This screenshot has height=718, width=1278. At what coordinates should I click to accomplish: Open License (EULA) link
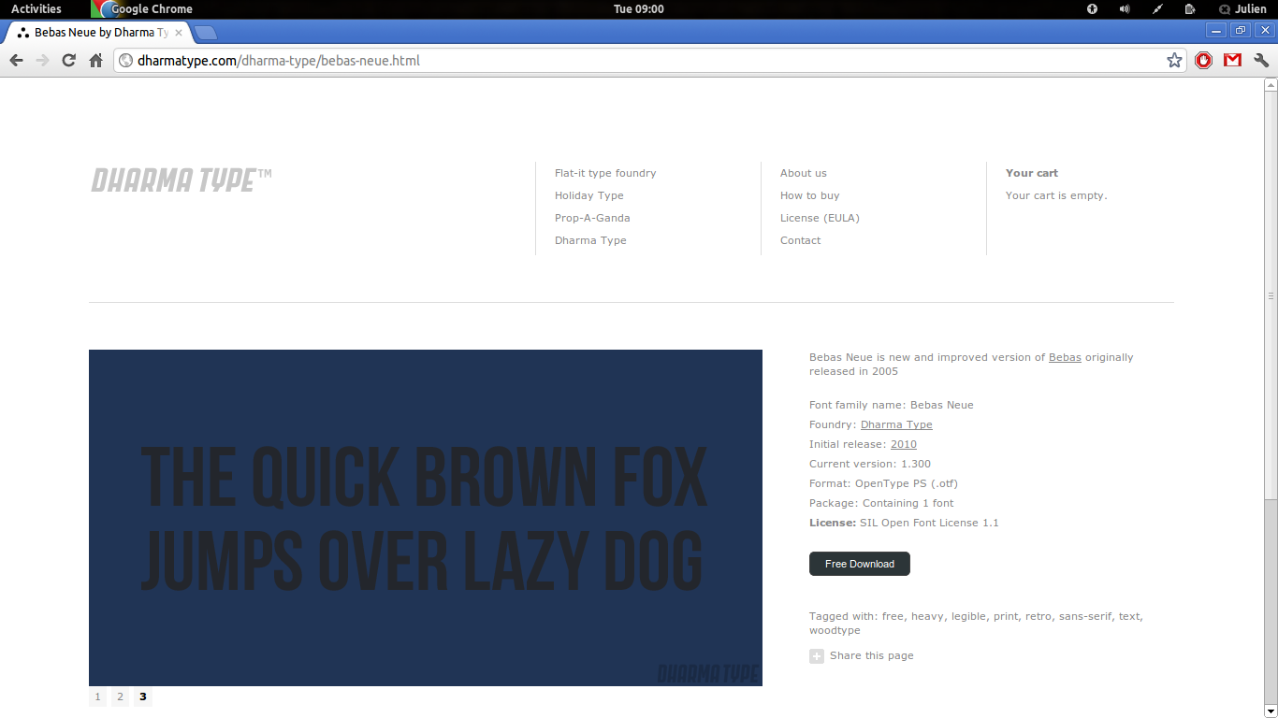[820, 218]
